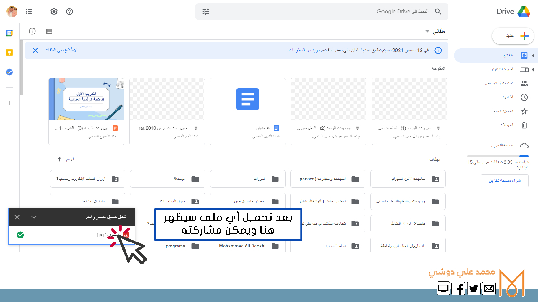Screen dimensions: 538x302
Task: Expand the My Drive breadcrumb dropdown
Action: 427,32
